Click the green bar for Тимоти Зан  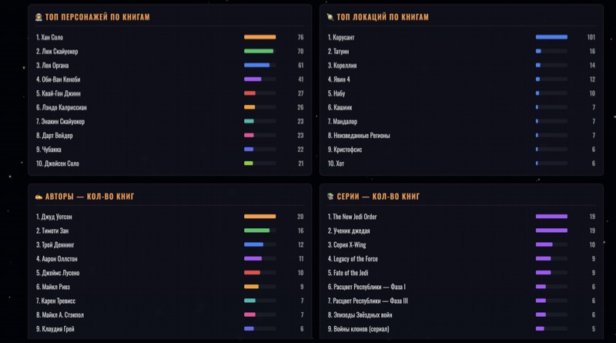tap(257, 230)
